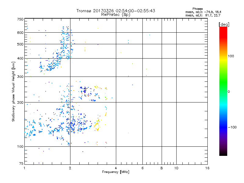
Task: Click the y-axis tick label '600'
Action: coord(20,33)
